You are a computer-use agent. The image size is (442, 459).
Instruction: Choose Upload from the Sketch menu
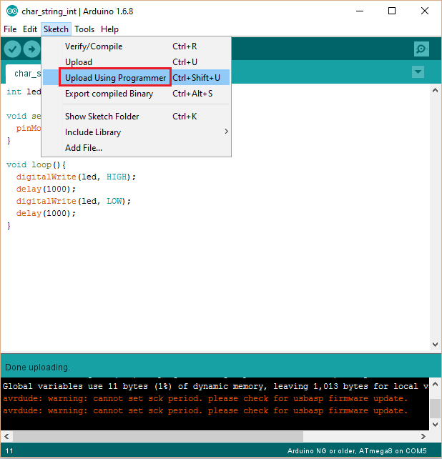[x=136, y=62]
